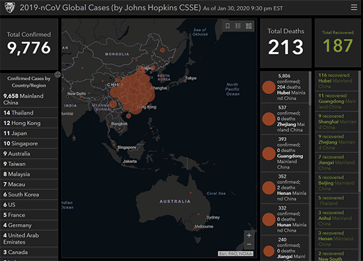Click 9 recovered Shanghai entry
Image resolution: width=363 pixels, height=261 pixels.
[337, 121]
